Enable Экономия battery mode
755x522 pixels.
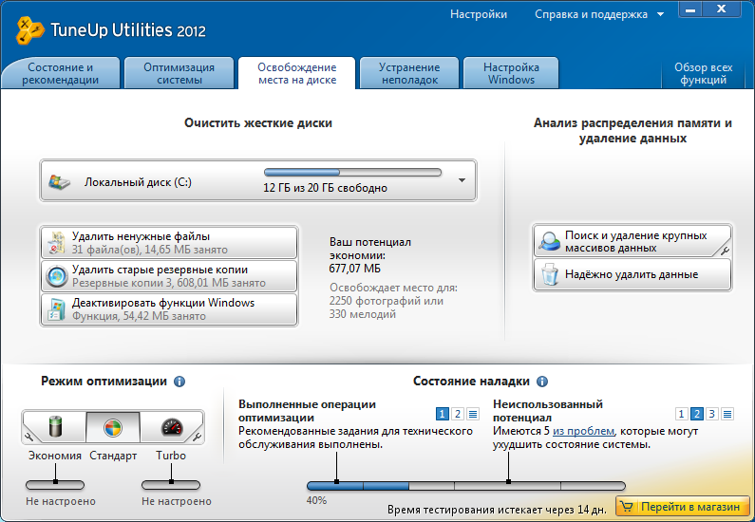point(57,427)
